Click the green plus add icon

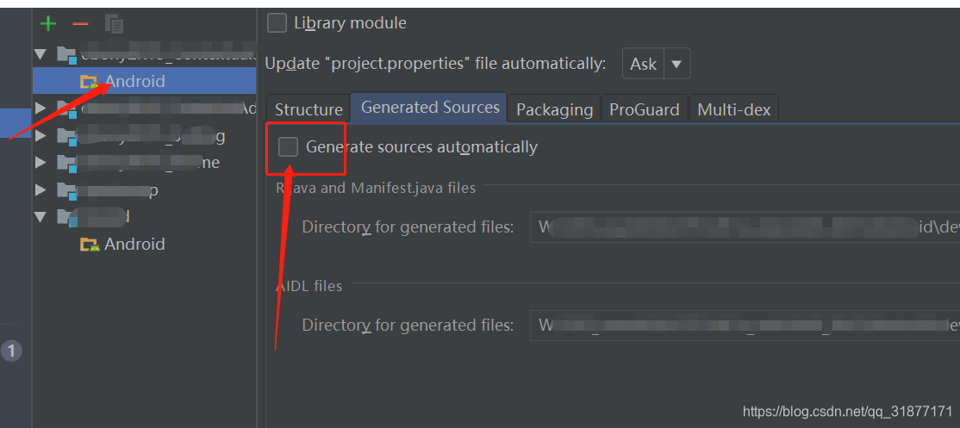[x=47, y=24]
